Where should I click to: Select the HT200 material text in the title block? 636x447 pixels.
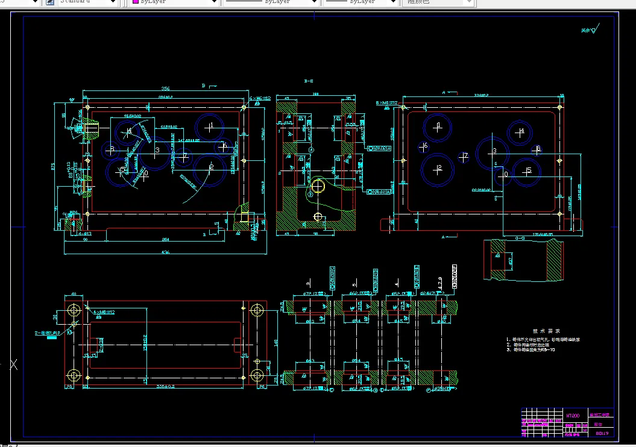coord(573,416)
